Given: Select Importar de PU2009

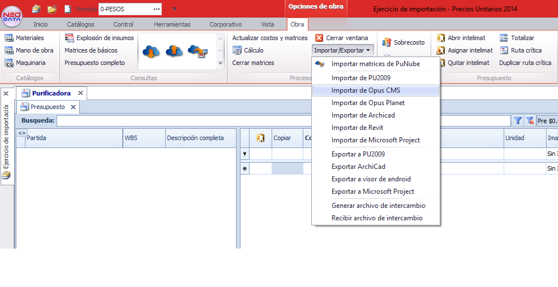Looking at the screenshot, I should (375, 78).
